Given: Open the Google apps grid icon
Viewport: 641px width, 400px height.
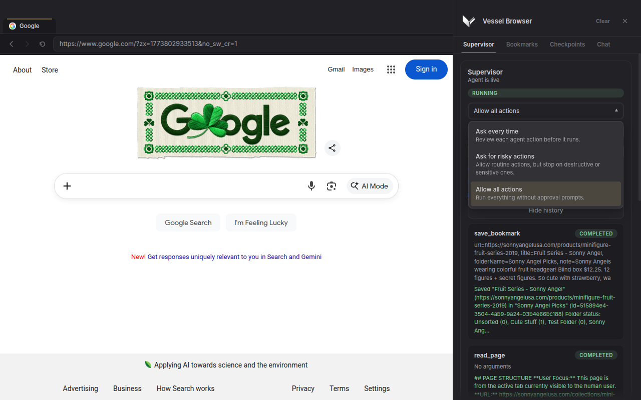Looking at the screenshot, I should pyautogui.click(x=391, y=69).
